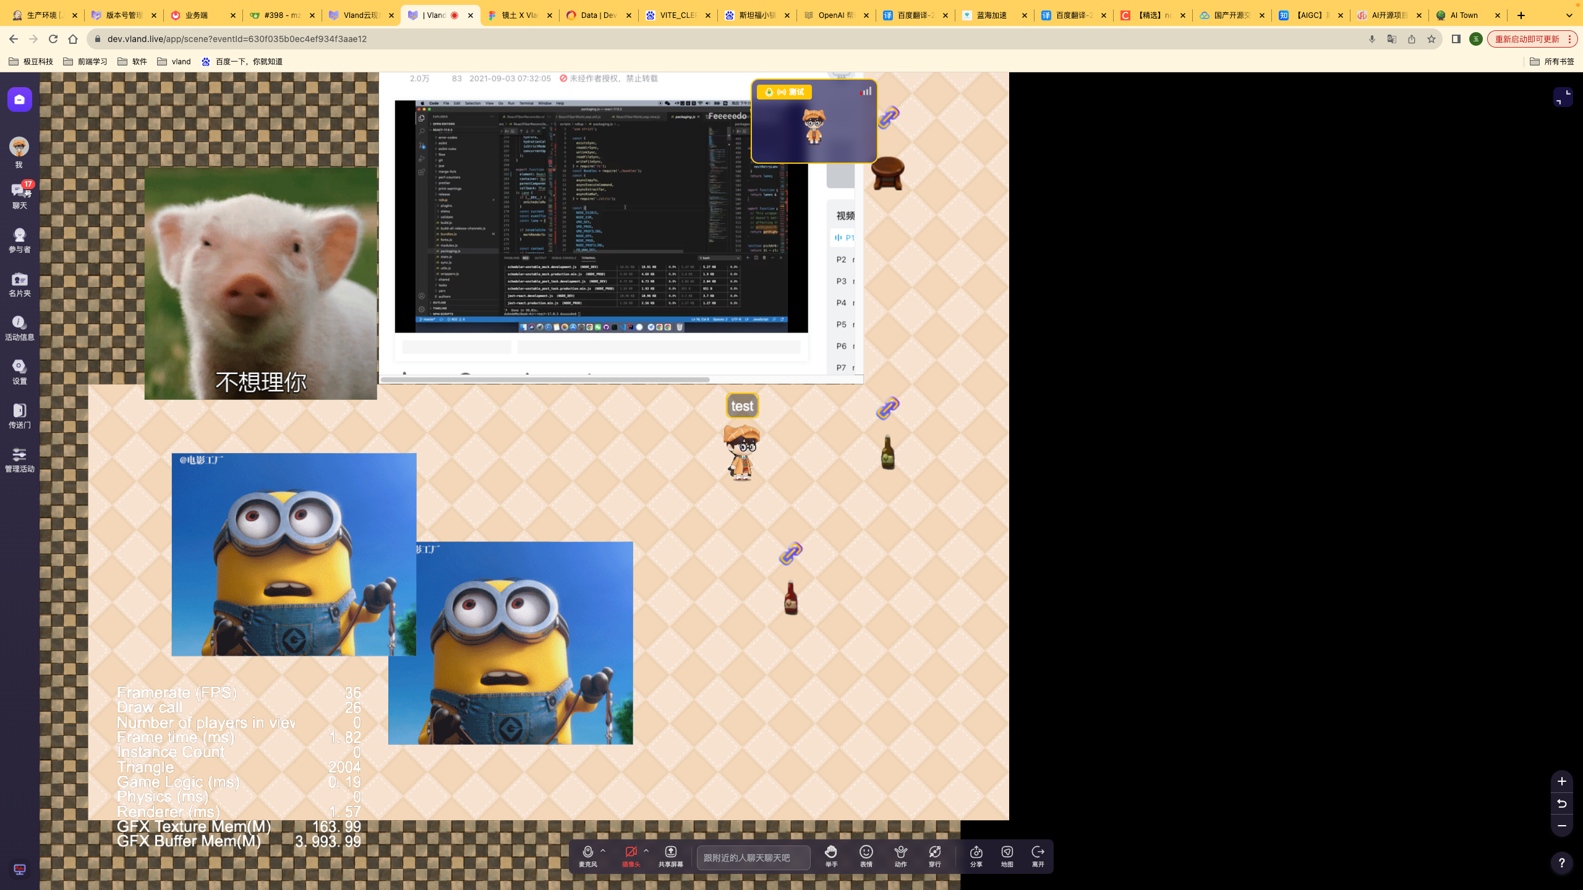Click the embedded page horizontal scrollbar
This screenshot has width=1583, height=890.
click(545, 379)
